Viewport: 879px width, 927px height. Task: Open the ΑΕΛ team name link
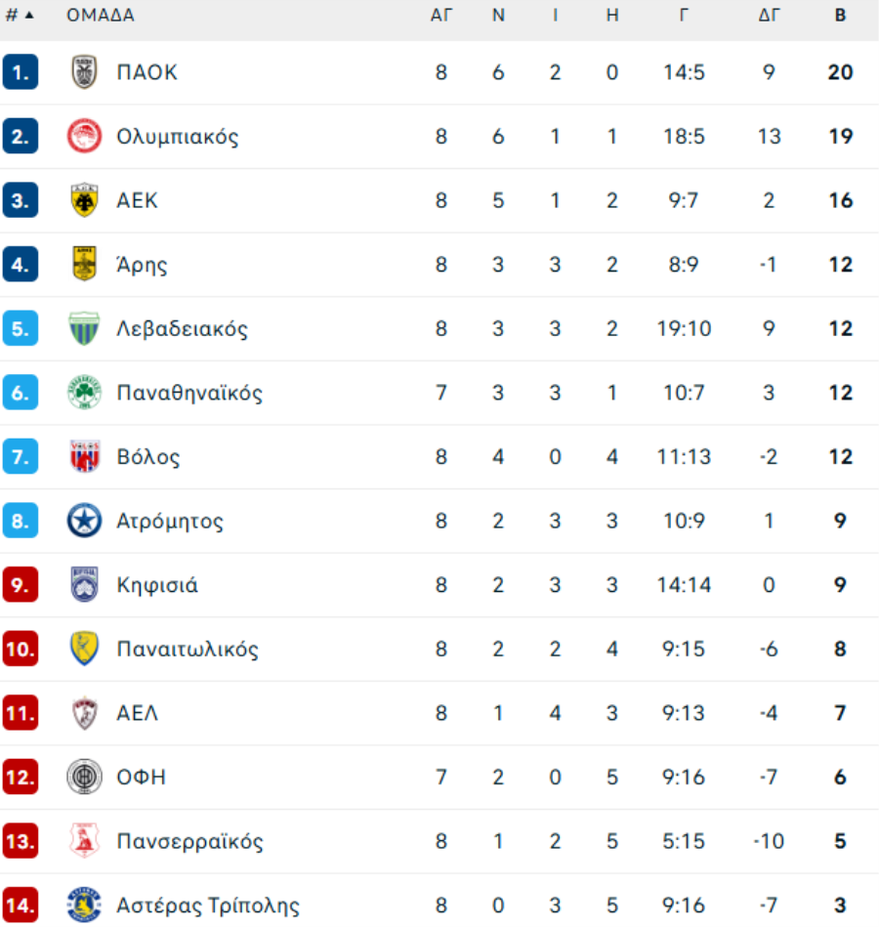138,713
